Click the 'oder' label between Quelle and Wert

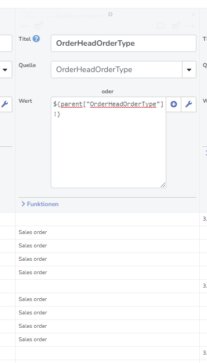point(108,92)
